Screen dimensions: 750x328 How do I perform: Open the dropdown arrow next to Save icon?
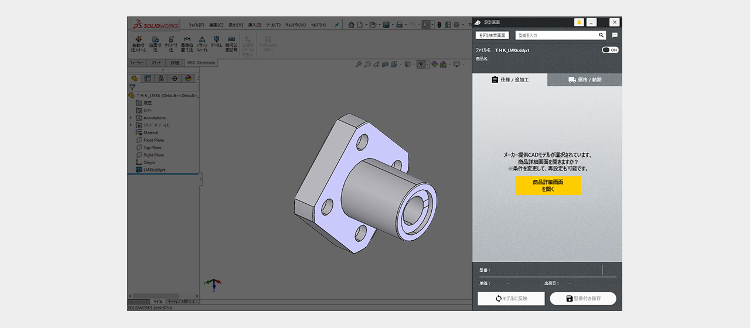[393, 25]
